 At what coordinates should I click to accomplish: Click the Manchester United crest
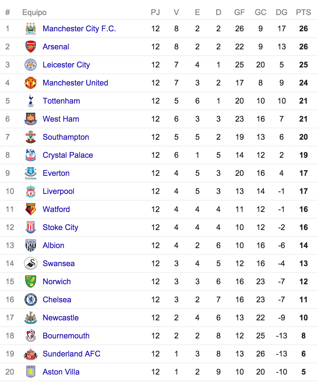coord(31,83)
